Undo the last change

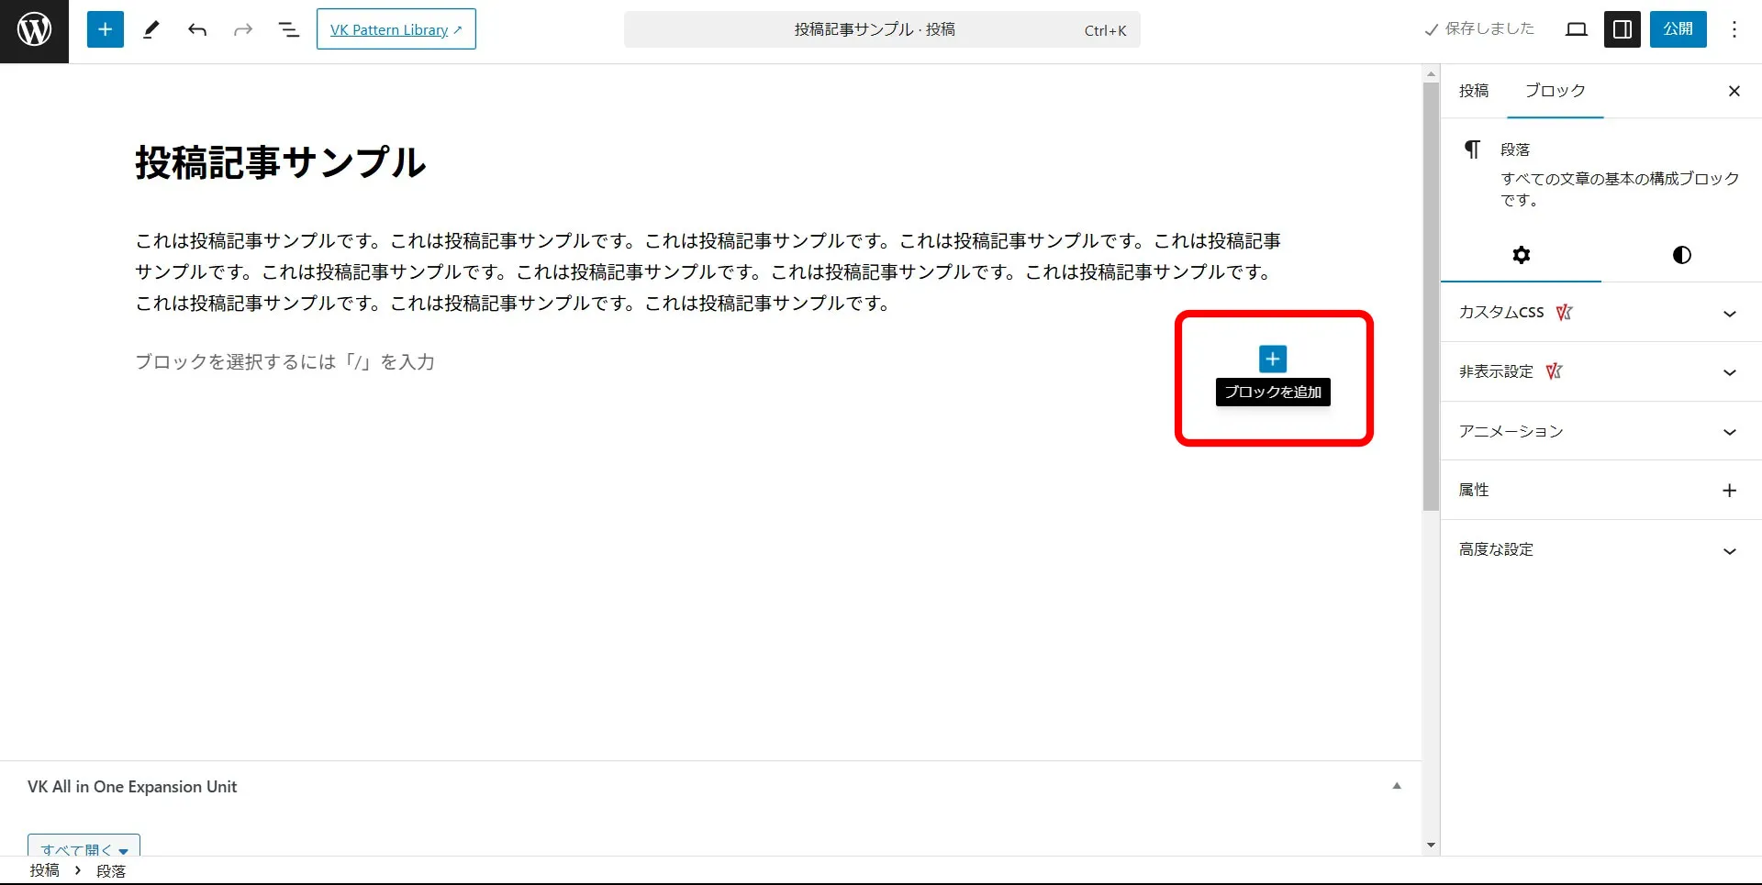tap(196, 28)
